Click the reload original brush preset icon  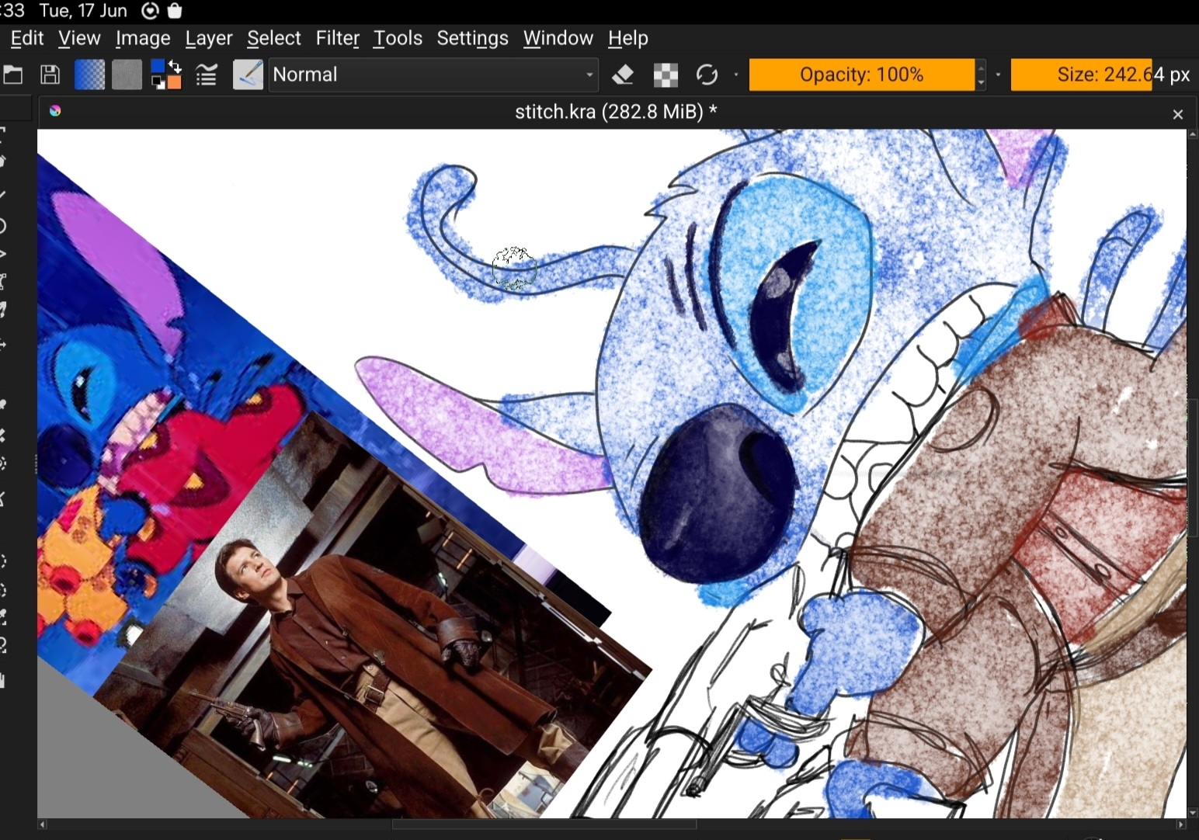tap(707, 75)
